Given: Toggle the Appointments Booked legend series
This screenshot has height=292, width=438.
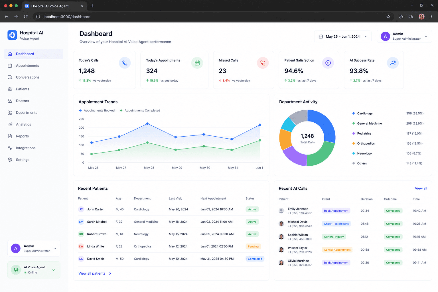Looking at the screenshot, I should pos(97,111).
